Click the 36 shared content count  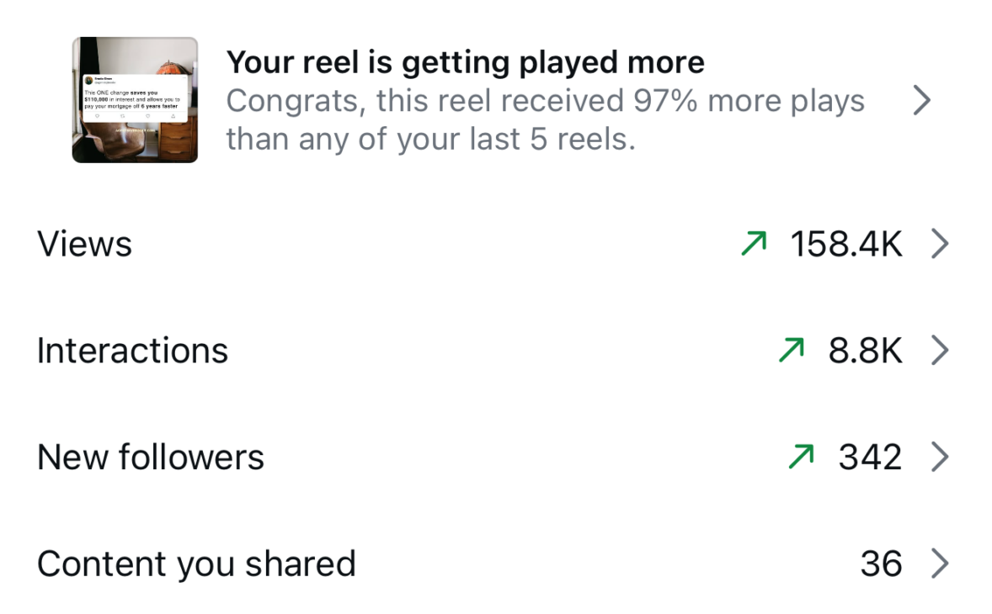click(x=881, y=564)
